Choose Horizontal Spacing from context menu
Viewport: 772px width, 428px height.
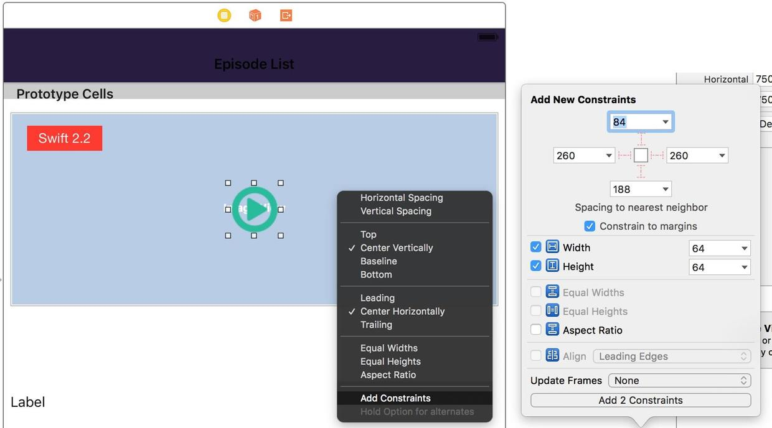[402, 197]
